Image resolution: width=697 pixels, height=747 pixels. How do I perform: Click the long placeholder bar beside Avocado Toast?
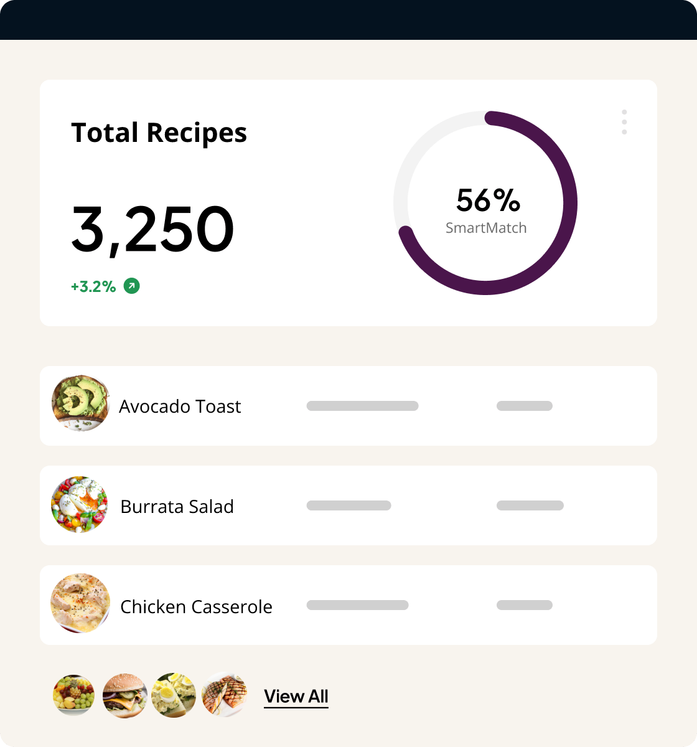(x=362, y=406)
